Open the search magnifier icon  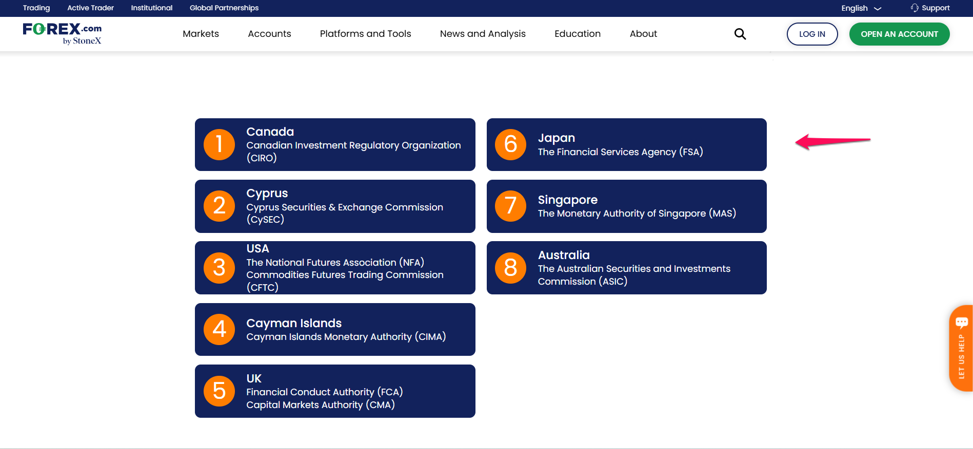pyautogui.click(x=740, y=34)
